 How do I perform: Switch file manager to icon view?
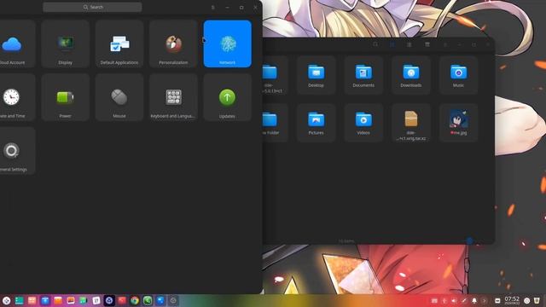tap(392, 44)
